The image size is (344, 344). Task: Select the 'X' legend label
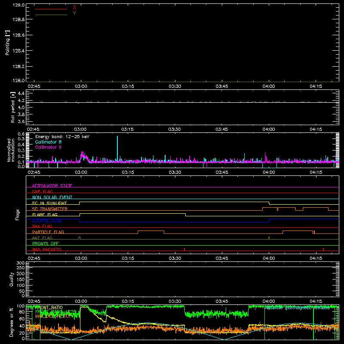tap(74, 8)
